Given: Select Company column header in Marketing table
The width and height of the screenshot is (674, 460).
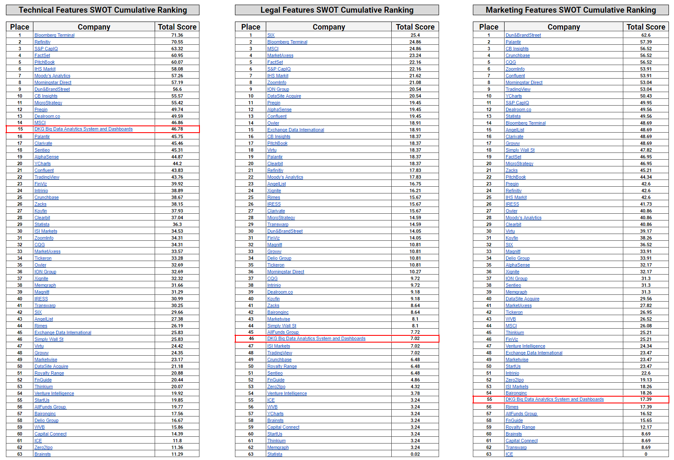Looking at the screenshot, I should click(x=563, y=27).
